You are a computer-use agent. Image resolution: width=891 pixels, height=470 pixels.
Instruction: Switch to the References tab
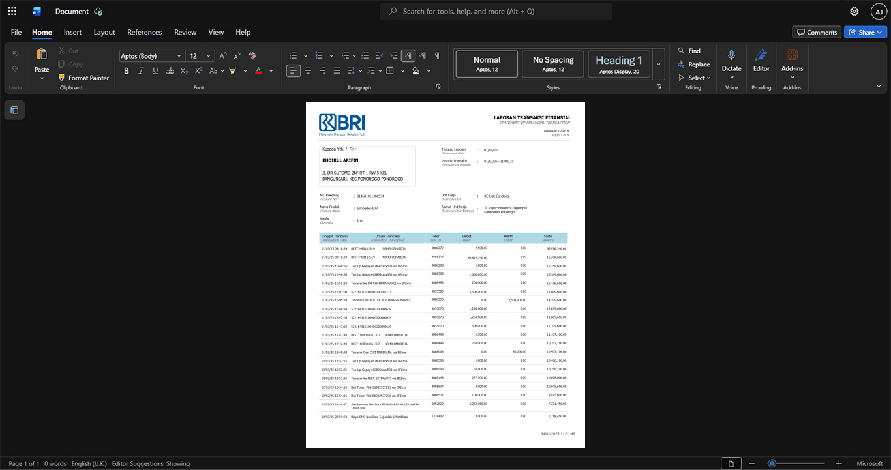[145, 32]
